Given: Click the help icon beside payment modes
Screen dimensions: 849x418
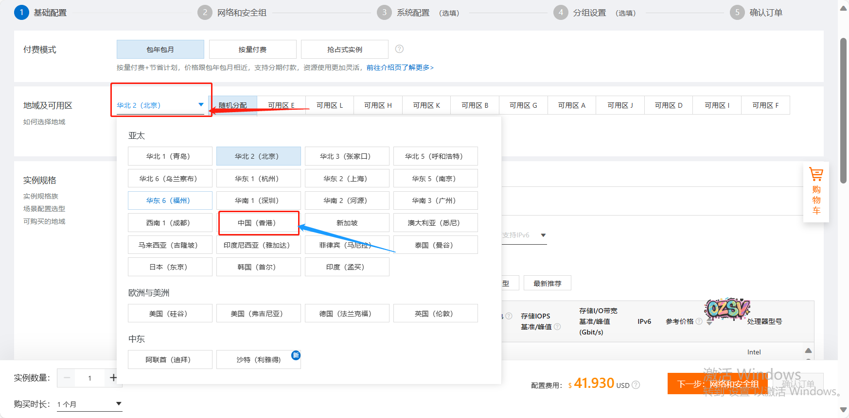Looking at the screenshot, I should [x=399, y=49].
